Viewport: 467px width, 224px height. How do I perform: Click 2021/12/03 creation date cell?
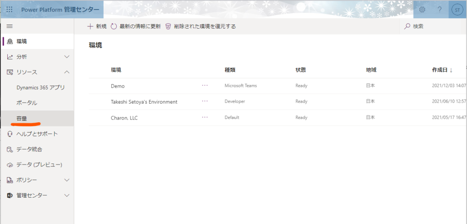(x=449, y=85)
